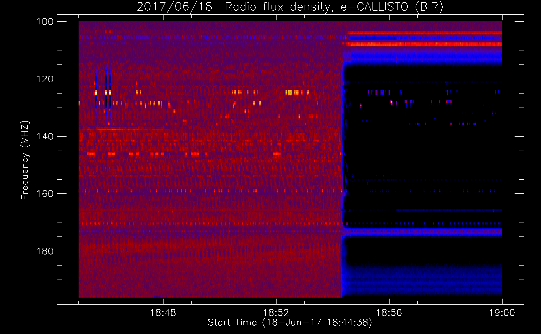Click the '18:52' time tick label

pyautogui.click(x=276, y=313)
